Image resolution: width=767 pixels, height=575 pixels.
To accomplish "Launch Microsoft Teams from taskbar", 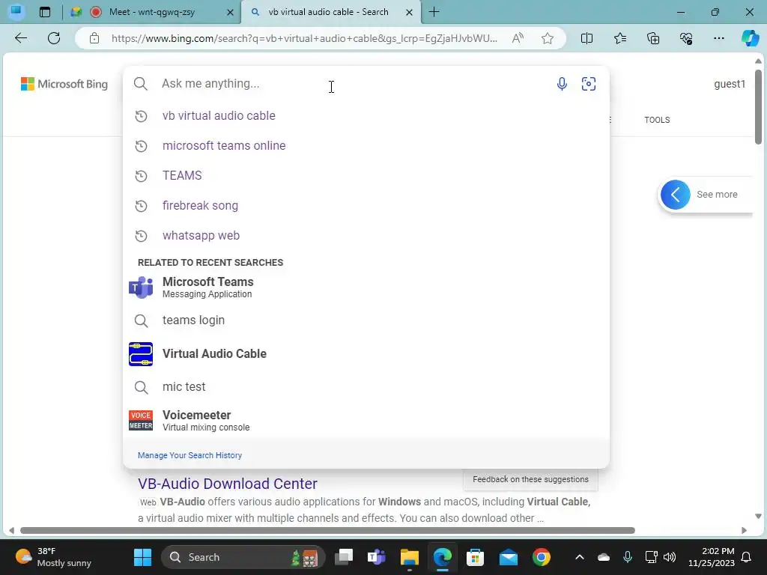I will click(377, 557).
